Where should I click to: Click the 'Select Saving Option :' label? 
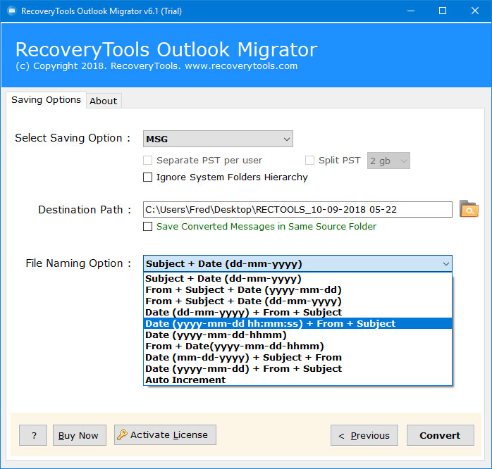(73, 138)
